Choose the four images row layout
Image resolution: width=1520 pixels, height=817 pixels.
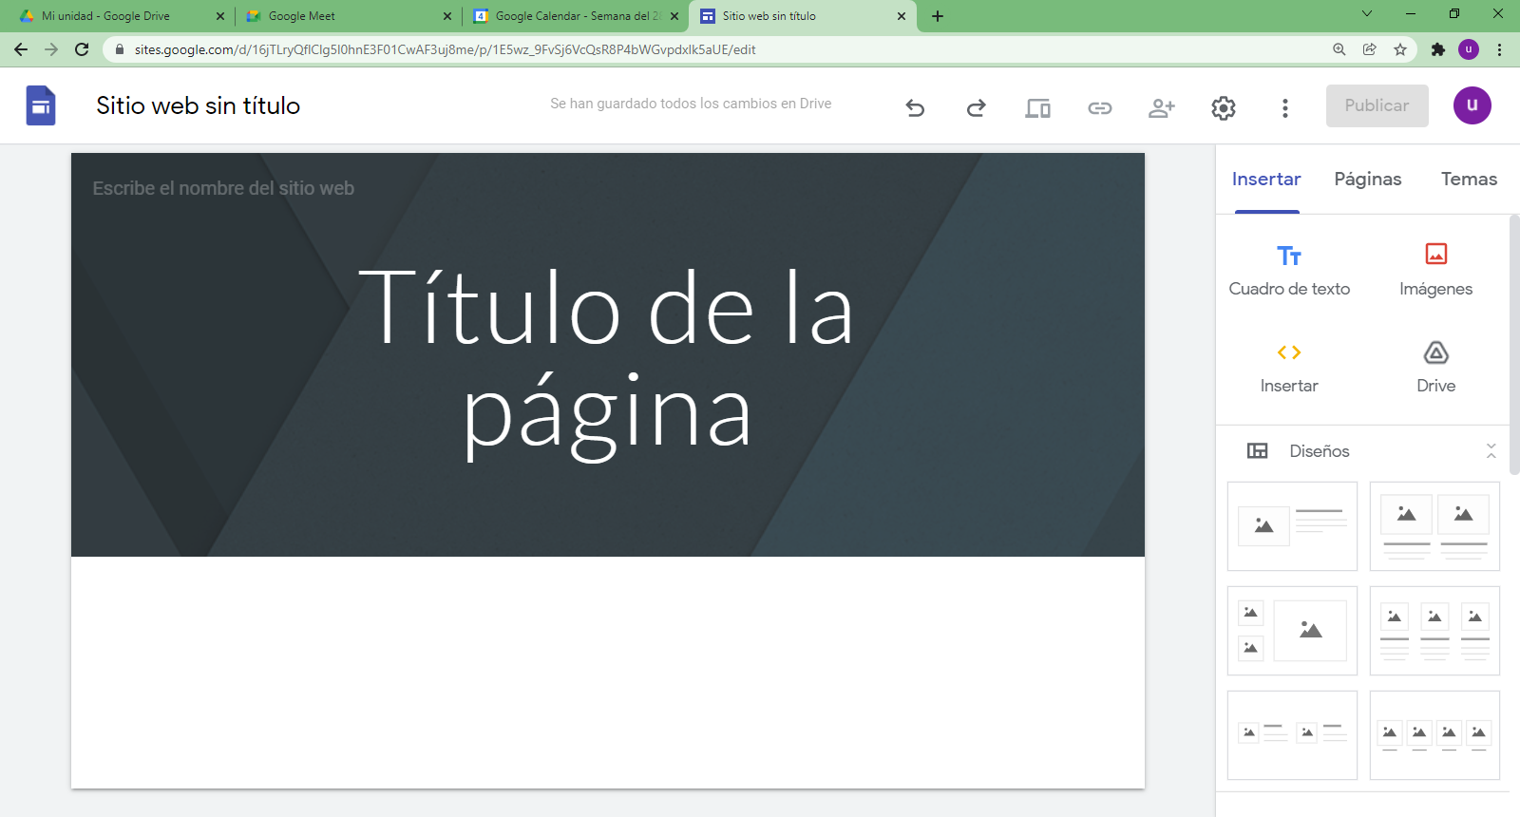tap(1434, 735)
